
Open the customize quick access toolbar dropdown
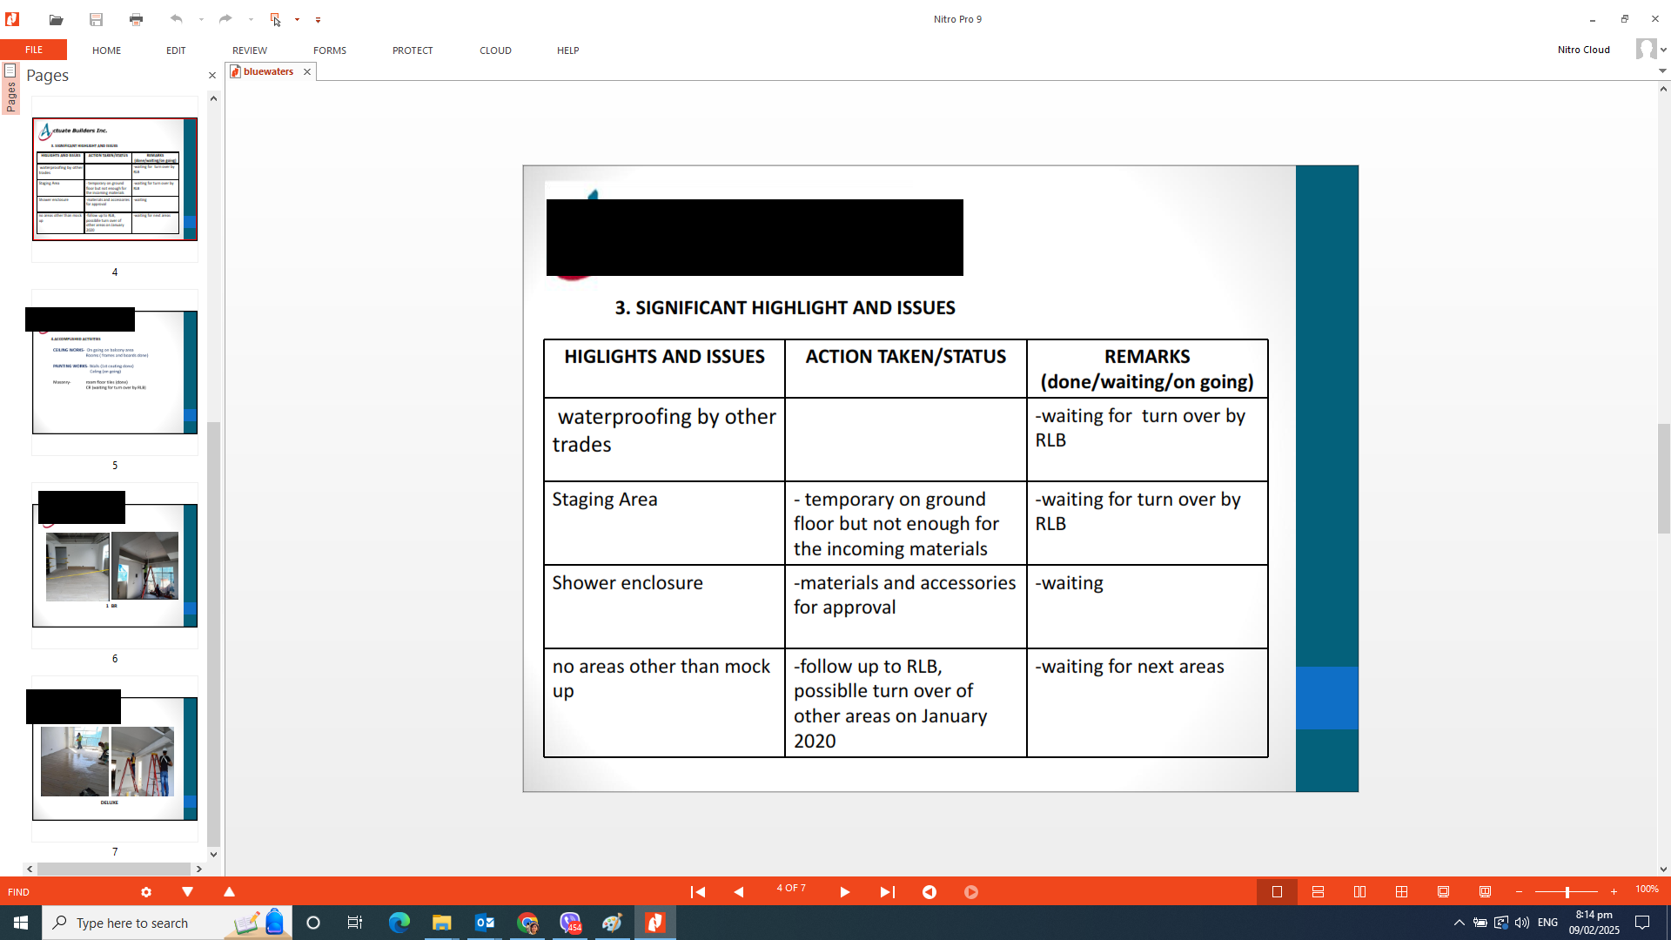318,19
